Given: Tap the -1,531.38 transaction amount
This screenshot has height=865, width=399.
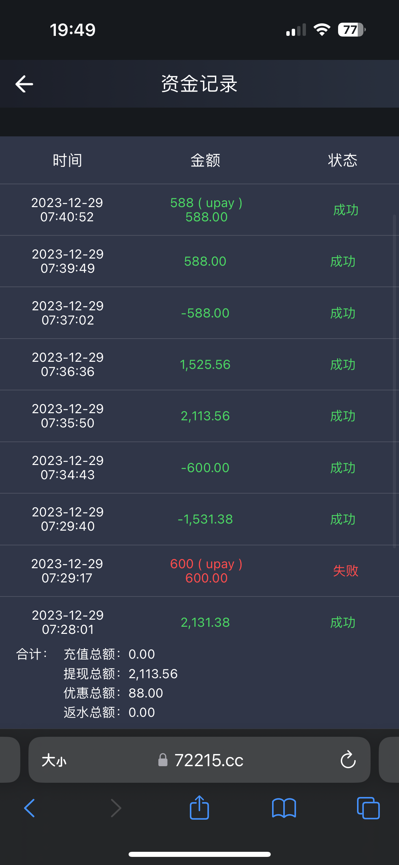Looking at the screenshot, I should coord(205,519).
